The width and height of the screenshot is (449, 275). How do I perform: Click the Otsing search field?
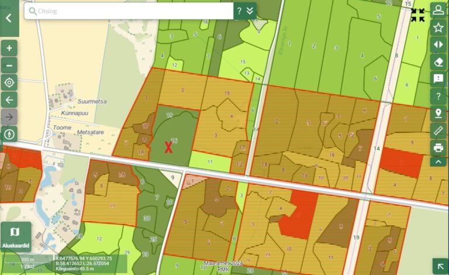[129, 11]
